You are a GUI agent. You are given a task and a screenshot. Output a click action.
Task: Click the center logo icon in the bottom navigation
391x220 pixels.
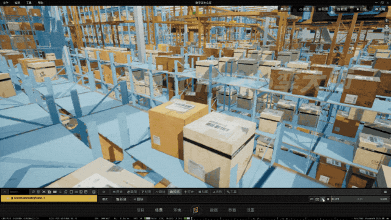point(195,210)
